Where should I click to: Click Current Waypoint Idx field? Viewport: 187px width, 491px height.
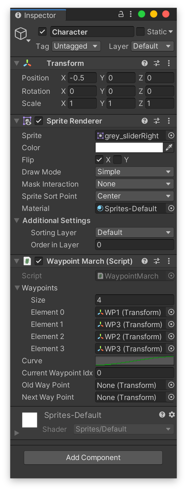pyautogui.click(x=135, y=373)
